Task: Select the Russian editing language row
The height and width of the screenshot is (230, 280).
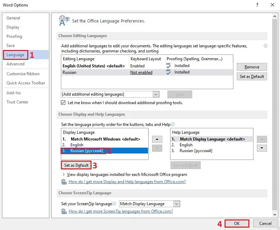Action: tap(147, 72)
